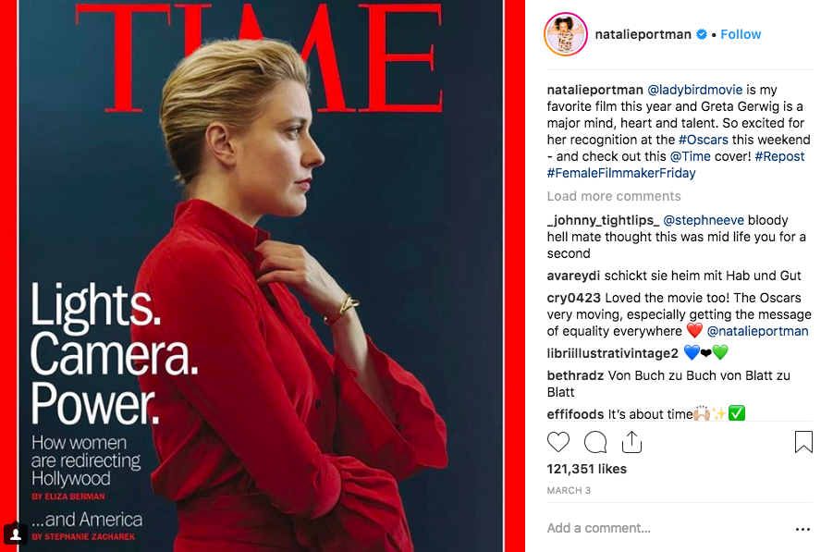833x552 pixels.
Task: Expand Load more comments
Action: (x=614, y=196)
